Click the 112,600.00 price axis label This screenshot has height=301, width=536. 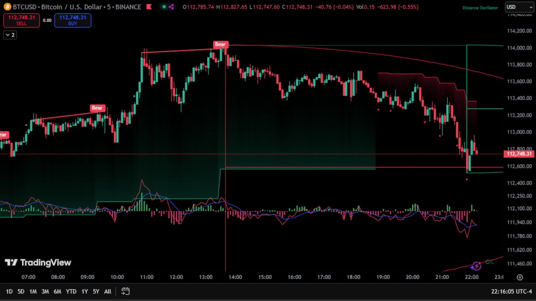coord(519,166)
